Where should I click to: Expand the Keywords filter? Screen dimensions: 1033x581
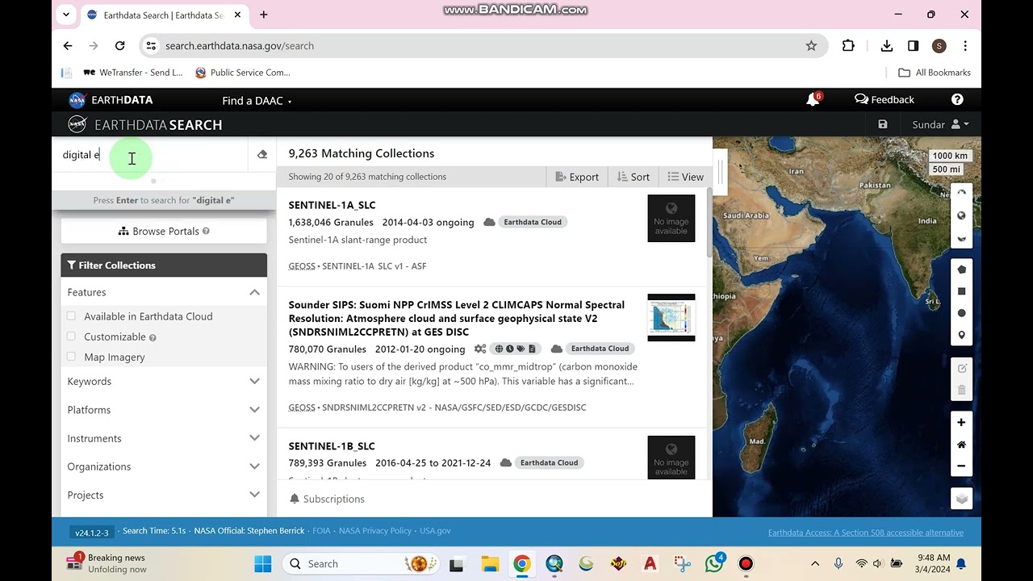coord(164,382)
